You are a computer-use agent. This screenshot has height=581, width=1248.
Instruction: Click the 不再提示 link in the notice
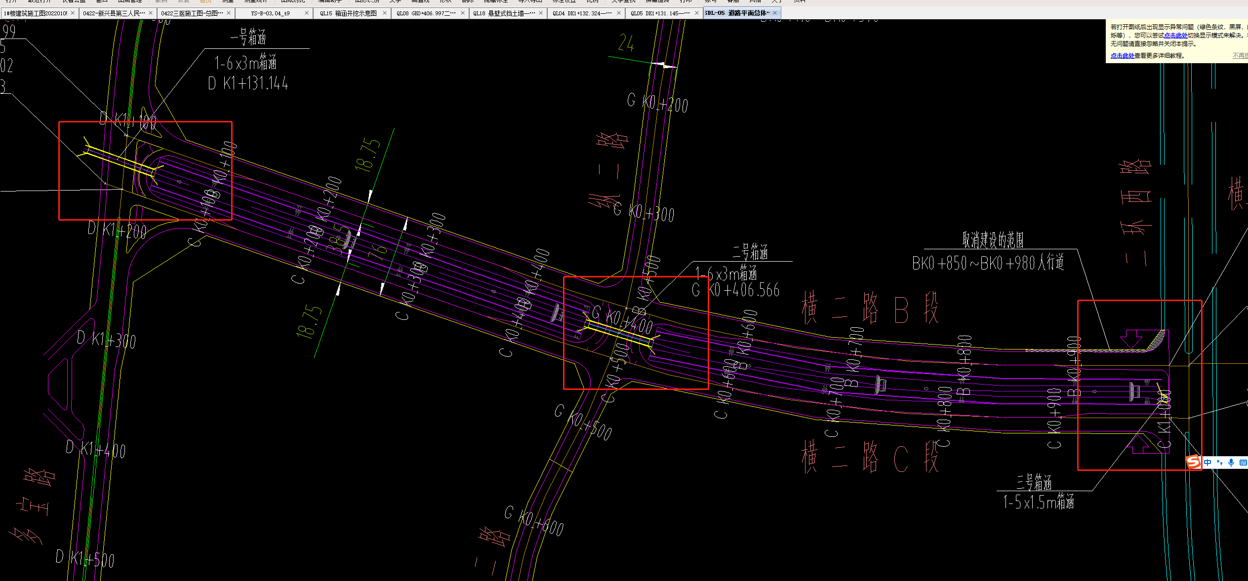(x=1240, y=56)
